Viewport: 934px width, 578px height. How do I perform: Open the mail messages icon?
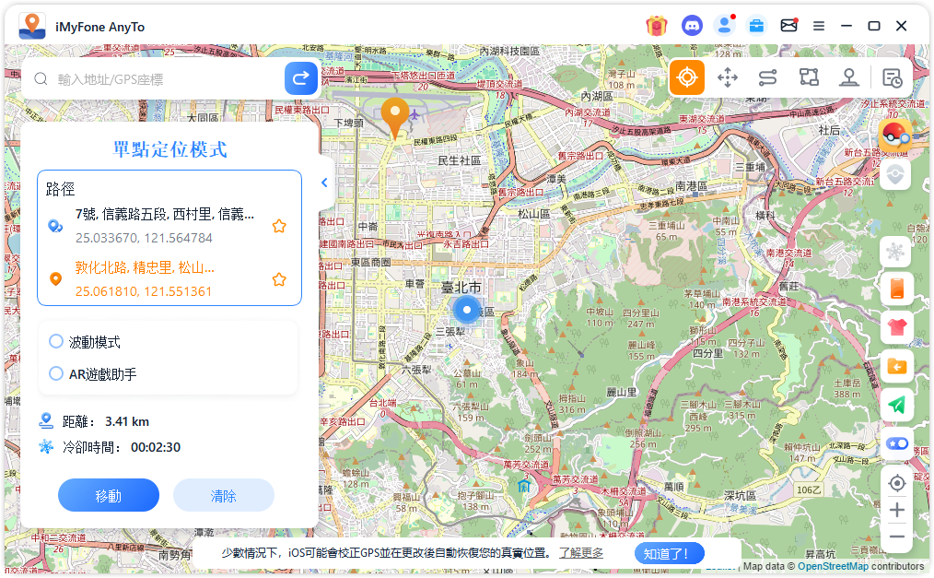(788, 26)
